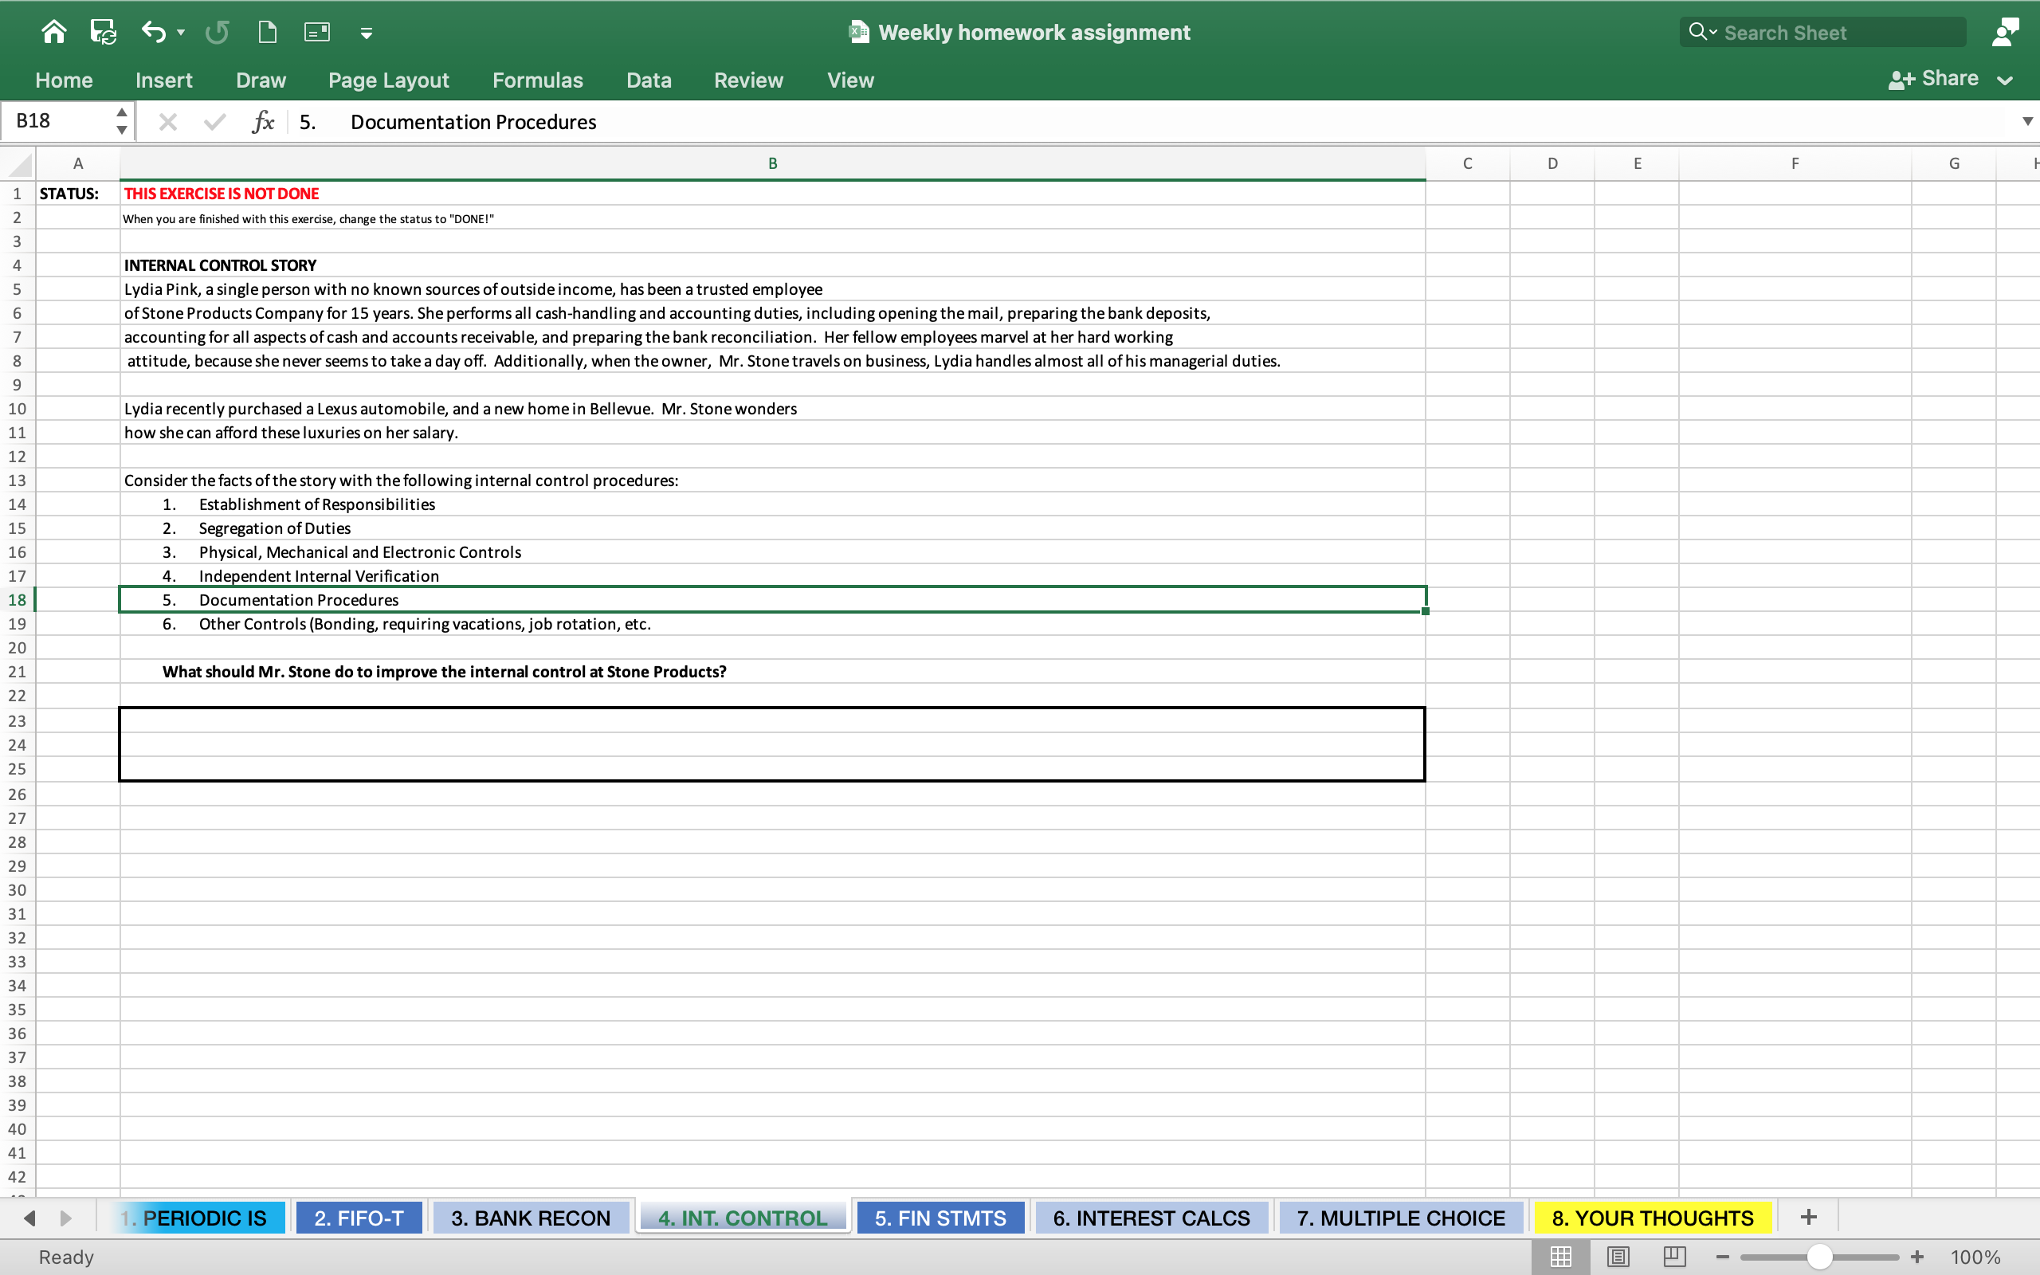Expand the formula bar with right arrow

(2027, 121)
